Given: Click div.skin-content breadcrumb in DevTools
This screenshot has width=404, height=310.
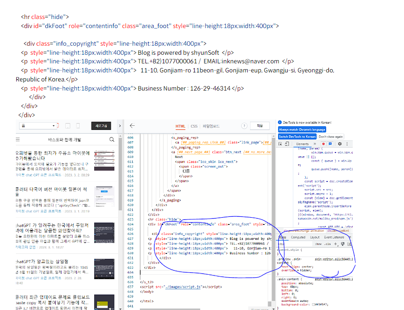Looking at the screenshot, I should tap(338, 231).
